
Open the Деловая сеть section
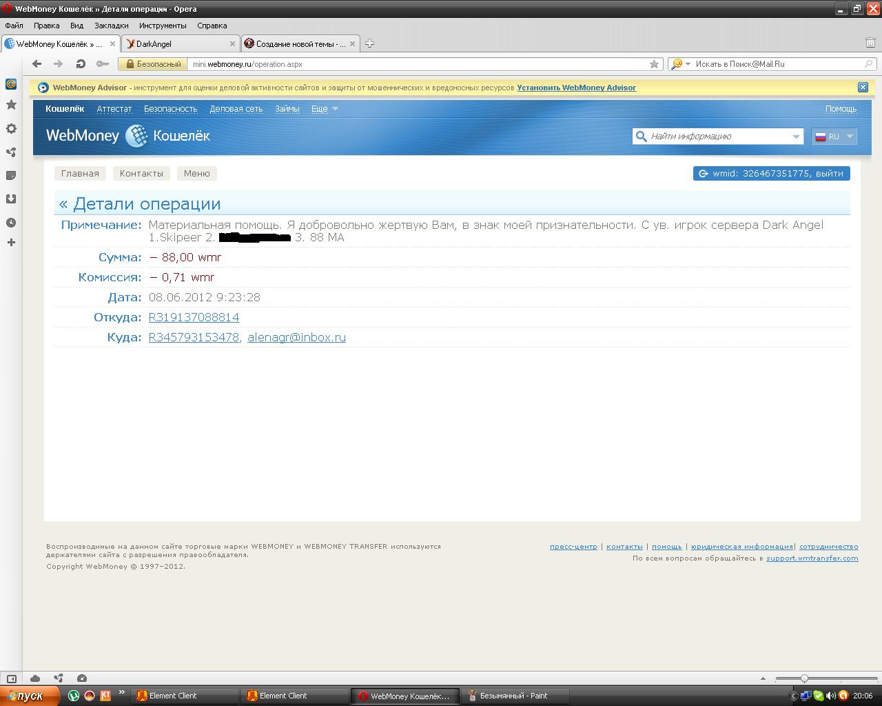click(x=236, y=109)
